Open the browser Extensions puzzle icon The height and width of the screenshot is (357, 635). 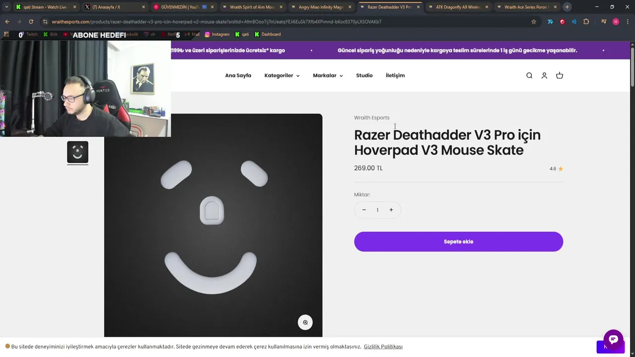[586, 22]
